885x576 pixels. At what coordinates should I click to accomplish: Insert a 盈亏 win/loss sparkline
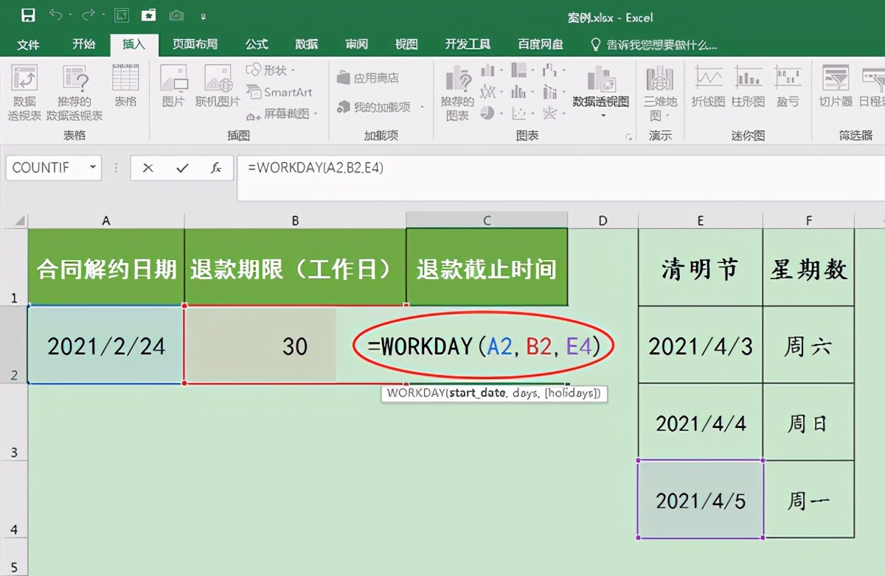click(x=788, y=85)
